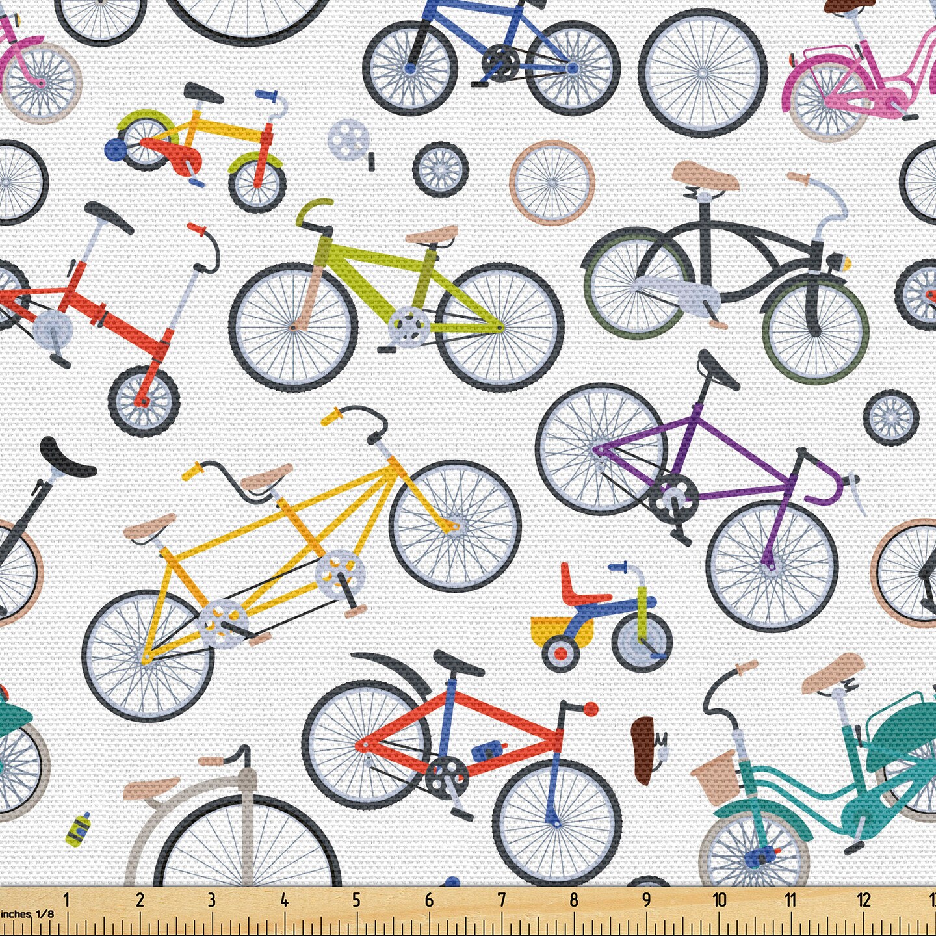This screenshot has height=936, width=936.
Task: Click the small water bottle near bottom left
Action: pyautogui.click(x=77, y=830)
